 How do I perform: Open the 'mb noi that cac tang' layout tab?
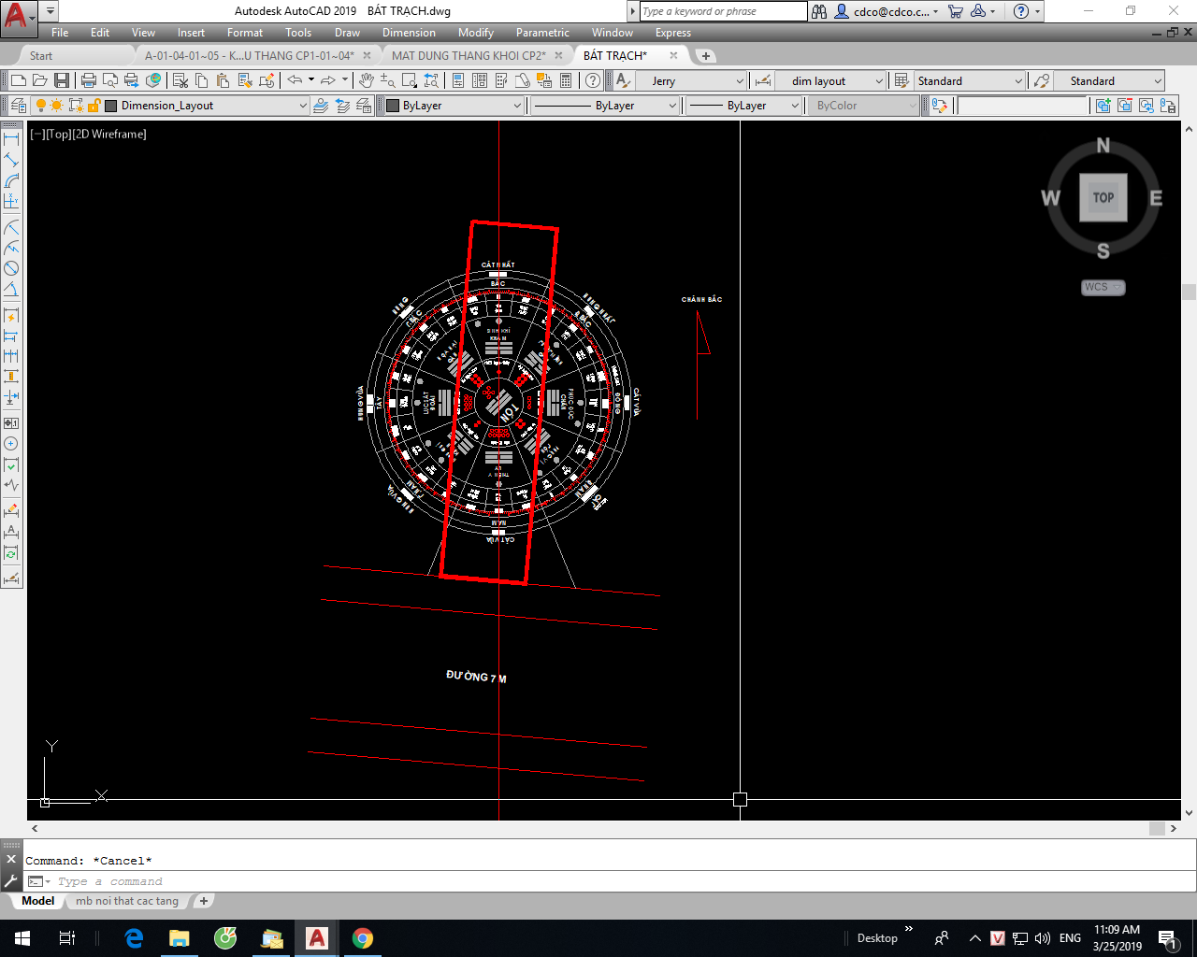point(127,901)
